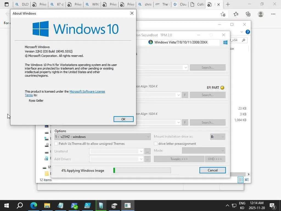Click the File Explorer help icon

248,32
